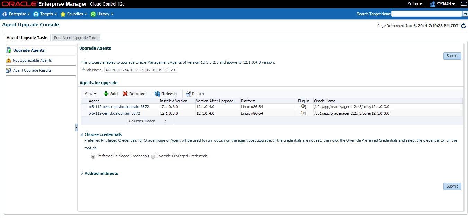This screenshot has height=218, width=468.
Task: Expand the Additional Inputs section
Action: [82, 173]
